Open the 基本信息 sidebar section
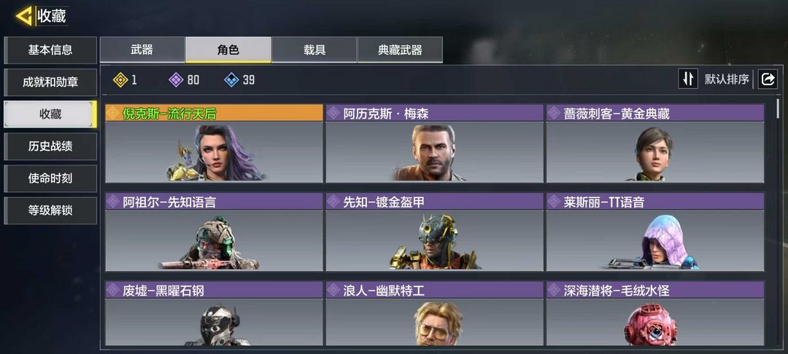The image size is (788, 354). [50, 50]
